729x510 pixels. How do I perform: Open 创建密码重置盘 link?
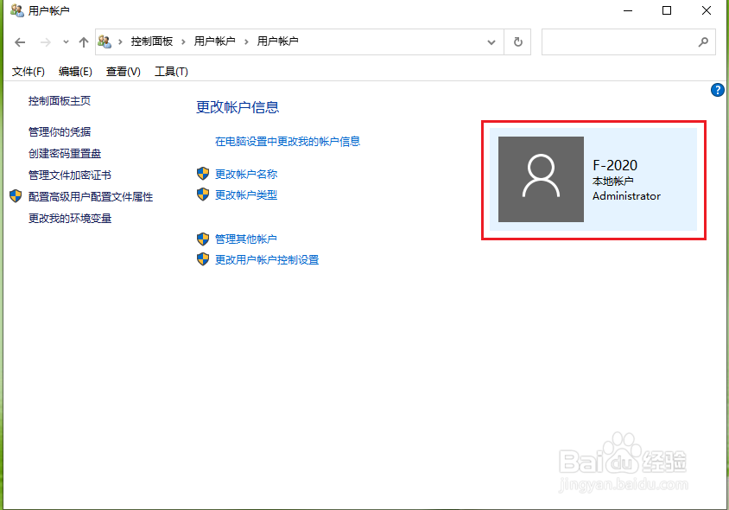point(65,154)
